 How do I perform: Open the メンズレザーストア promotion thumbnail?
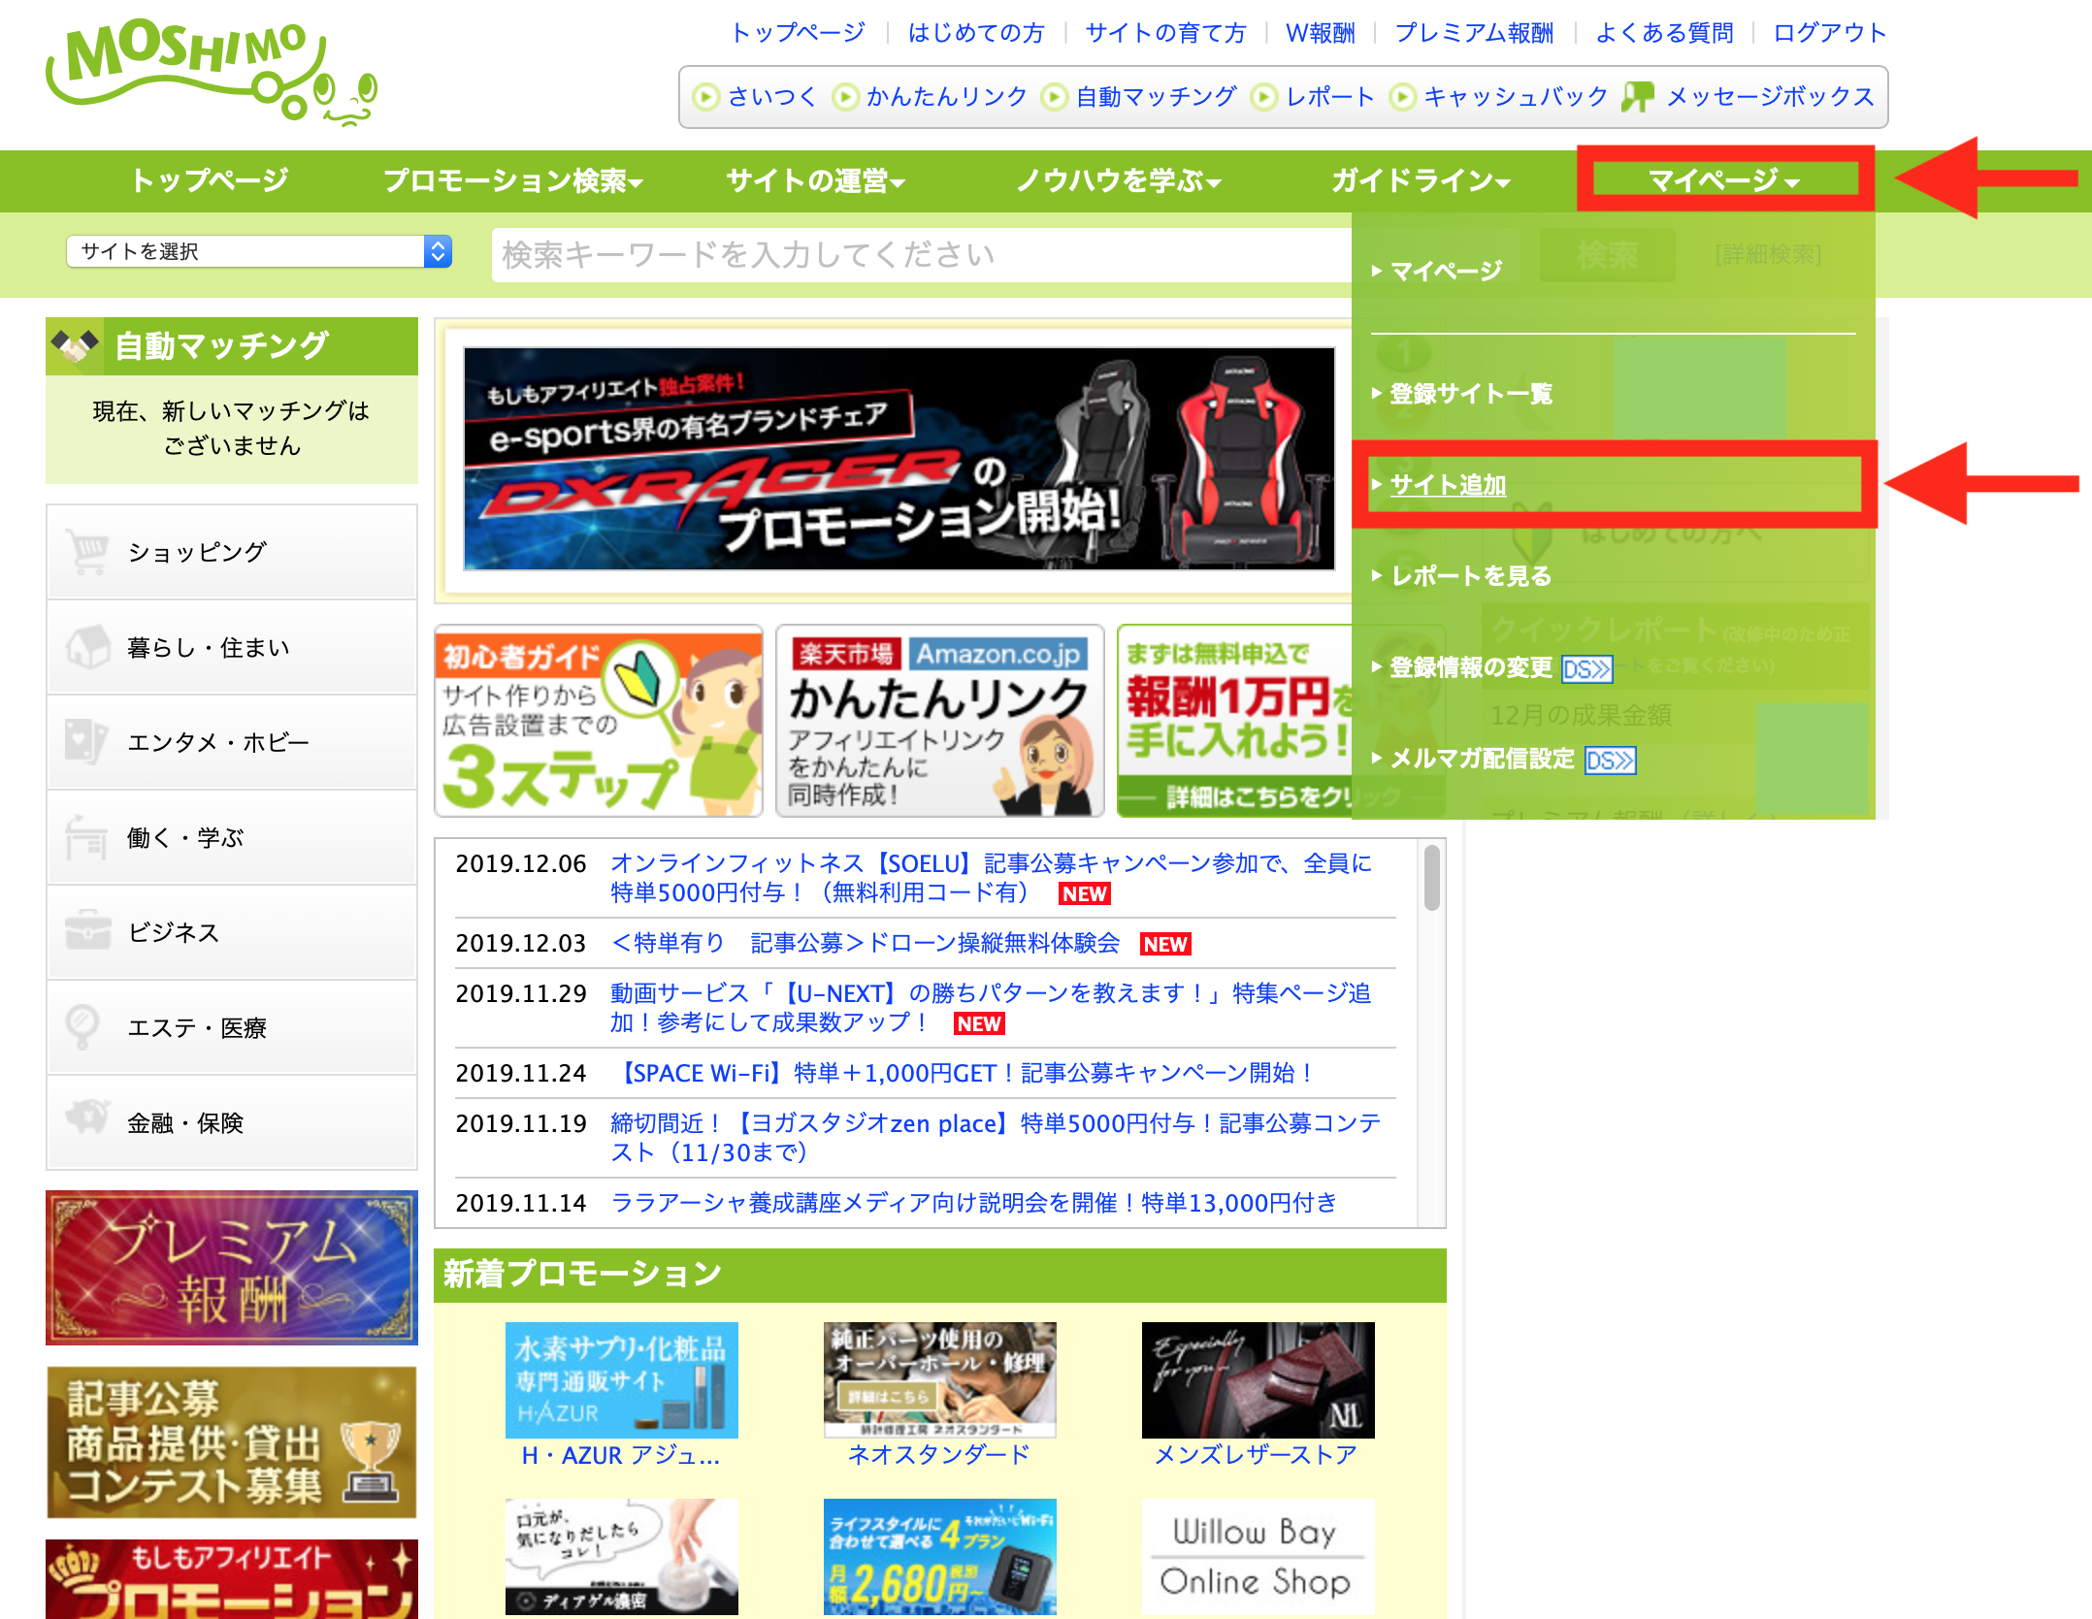tap(1258, 1380)
